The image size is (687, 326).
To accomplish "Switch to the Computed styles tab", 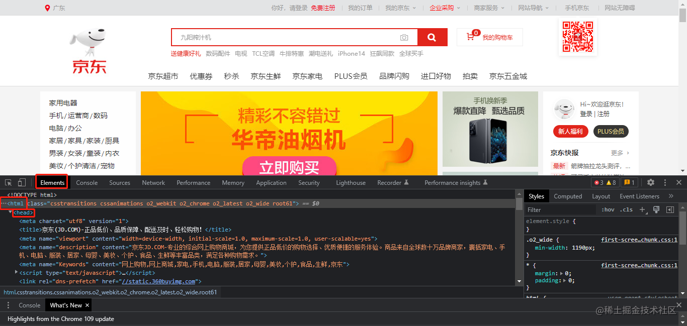I will click(x=568, y=196).
